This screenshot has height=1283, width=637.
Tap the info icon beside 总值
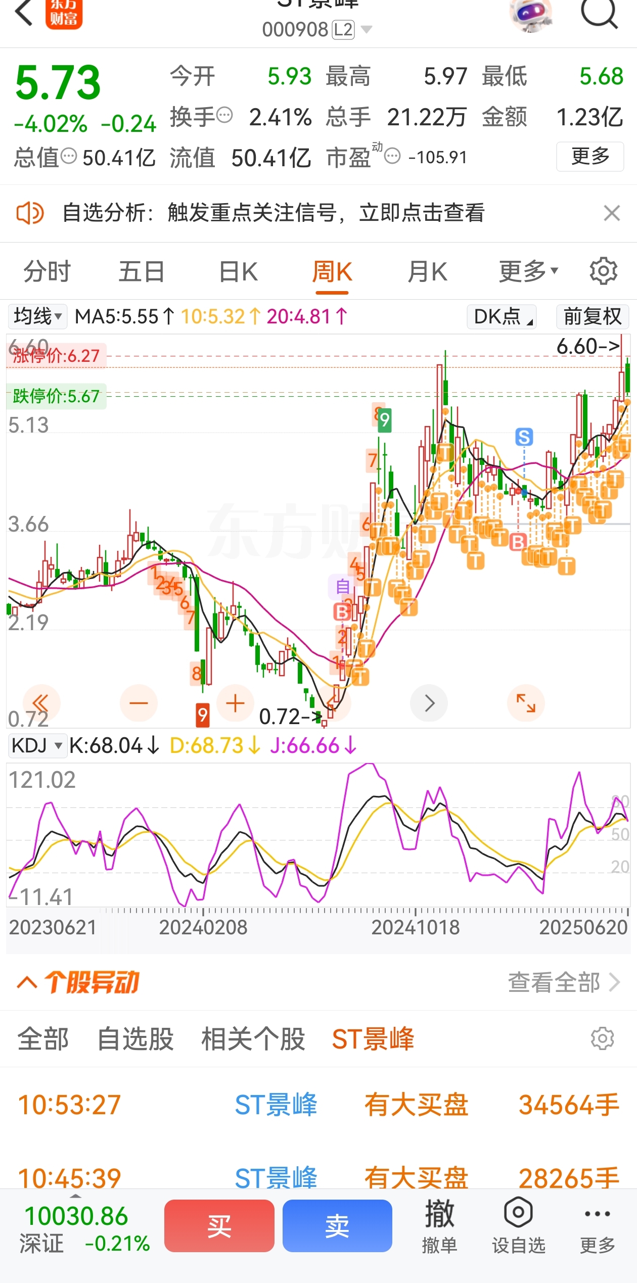point(69,156)
